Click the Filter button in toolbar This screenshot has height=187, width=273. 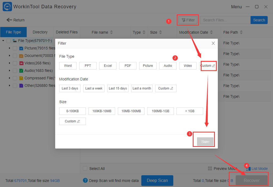(188, 20)
